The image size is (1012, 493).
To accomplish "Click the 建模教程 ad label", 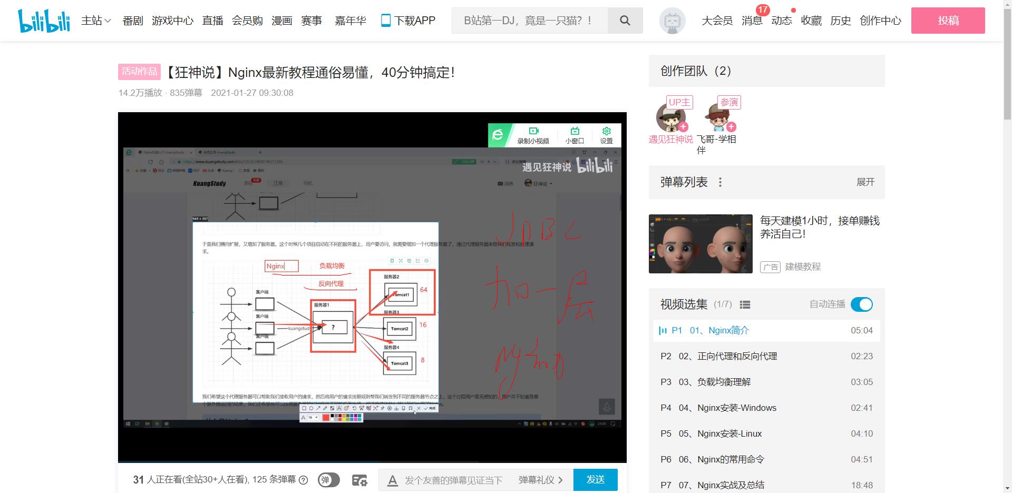I will [x=803, y=267].
